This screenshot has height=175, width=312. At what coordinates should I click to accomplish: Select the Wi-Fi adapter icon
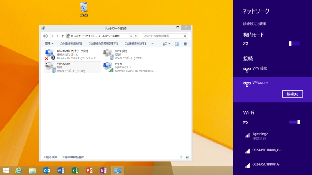tap(108, 67)
